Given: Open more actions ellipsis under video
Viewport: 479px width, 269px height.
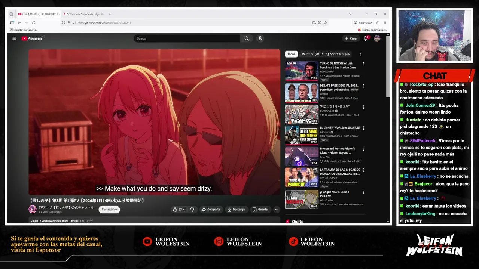Looking at the screenshot, I should coord(277,210).
